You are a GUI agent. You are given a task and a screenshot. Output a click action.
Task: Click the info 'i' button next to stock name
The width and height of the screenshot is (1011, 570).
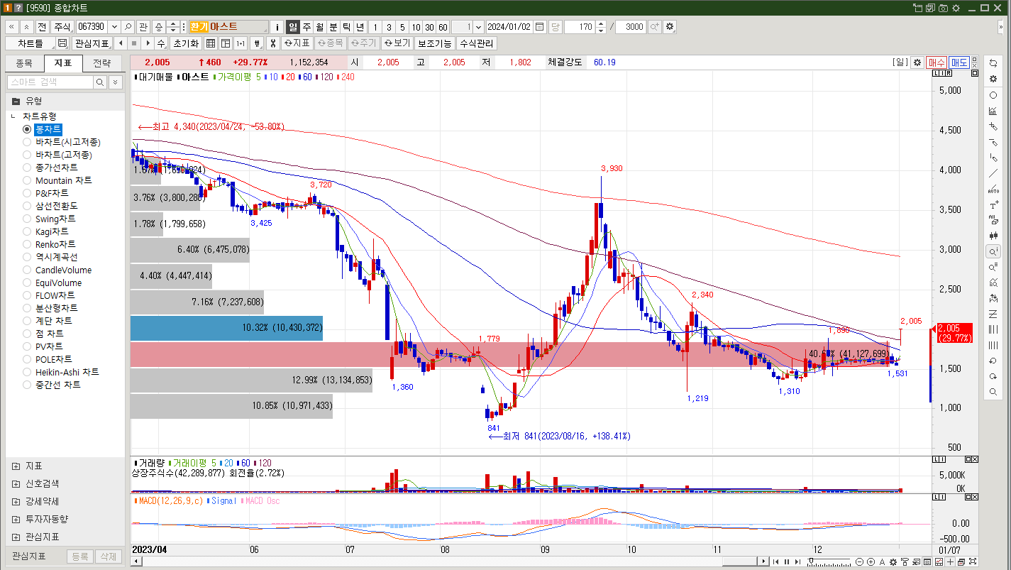277,27
